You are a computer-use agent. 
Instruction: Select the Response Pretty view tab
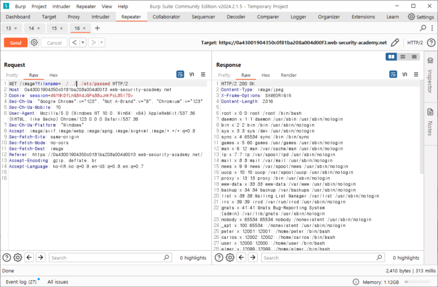224,75
